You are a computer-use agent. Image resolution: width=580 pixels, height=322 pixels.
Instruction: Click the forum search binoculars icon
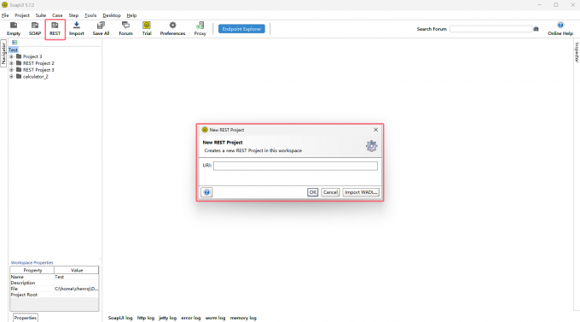coord(536,29)
